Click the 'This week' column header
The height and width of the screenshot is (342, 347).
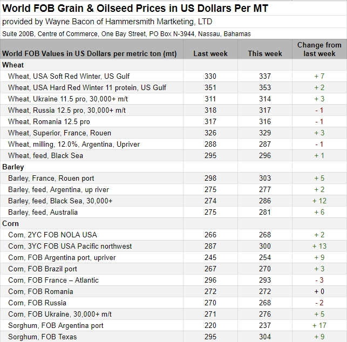[x=265, y=53]
